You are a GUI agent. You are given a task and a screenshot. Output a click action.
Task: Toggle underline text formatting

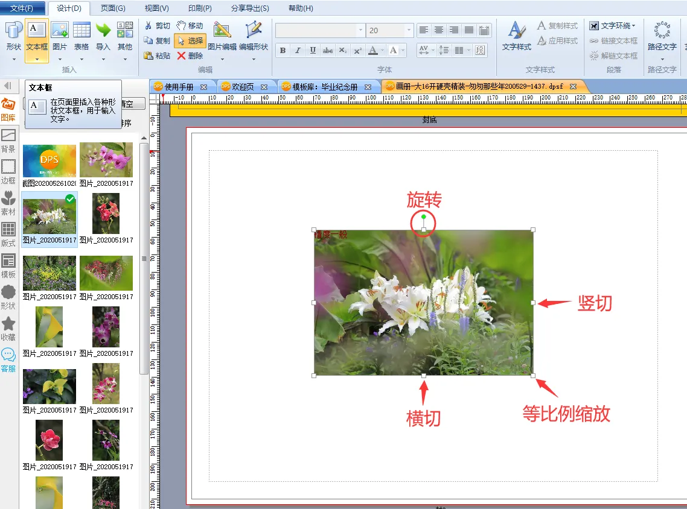coord(313,51)
